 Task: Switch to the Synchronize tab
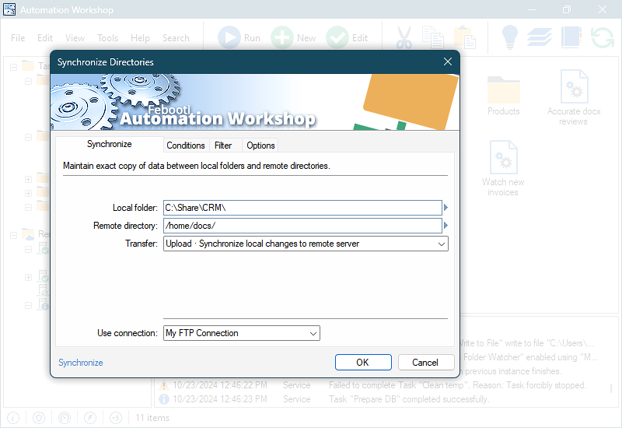(x=110, y=144)
